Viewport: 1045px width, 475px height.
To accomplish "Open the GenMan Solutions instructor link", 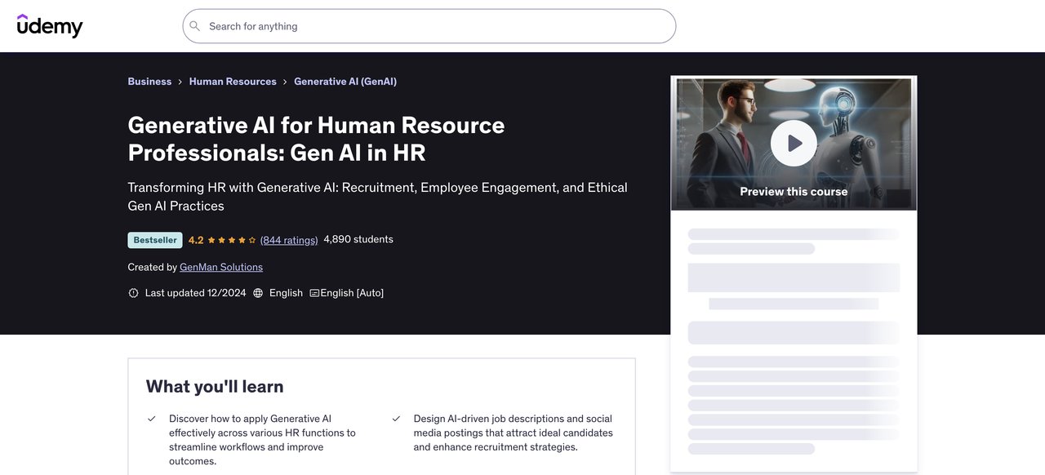I will click(221, 267).
